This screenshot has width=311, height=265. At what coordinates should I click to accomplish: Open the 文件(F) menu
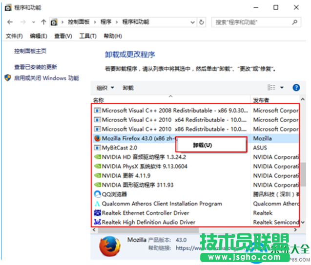[x=14, y=36]
